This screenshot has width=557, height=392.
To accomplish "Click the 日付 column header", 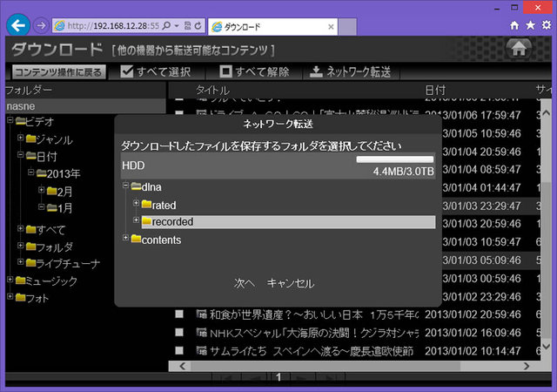I will click(435, 90).
